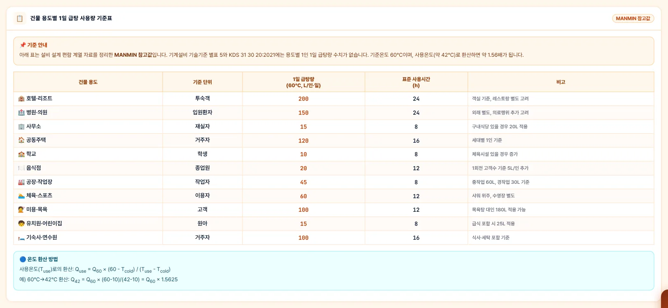Viewport: 668px width, 308px height.
Task: Click the school icon next to 학교
Action: [x=21, y=154]
